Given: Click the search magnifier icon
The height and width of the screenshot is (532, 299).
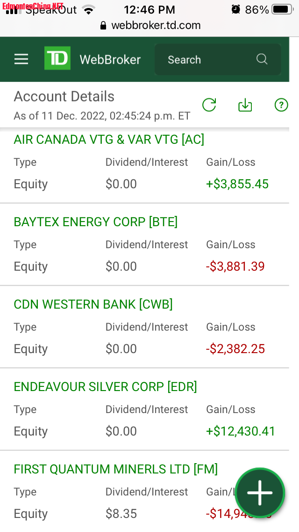Looking at the screenshot, I should 262,59.
